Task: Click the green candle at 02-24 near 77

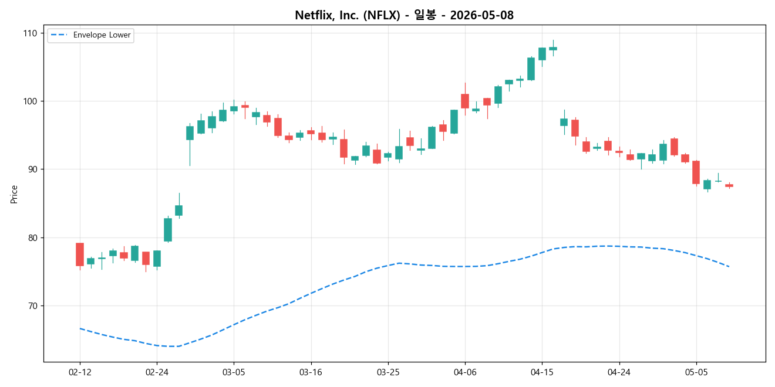Action: tap(157, 259)
